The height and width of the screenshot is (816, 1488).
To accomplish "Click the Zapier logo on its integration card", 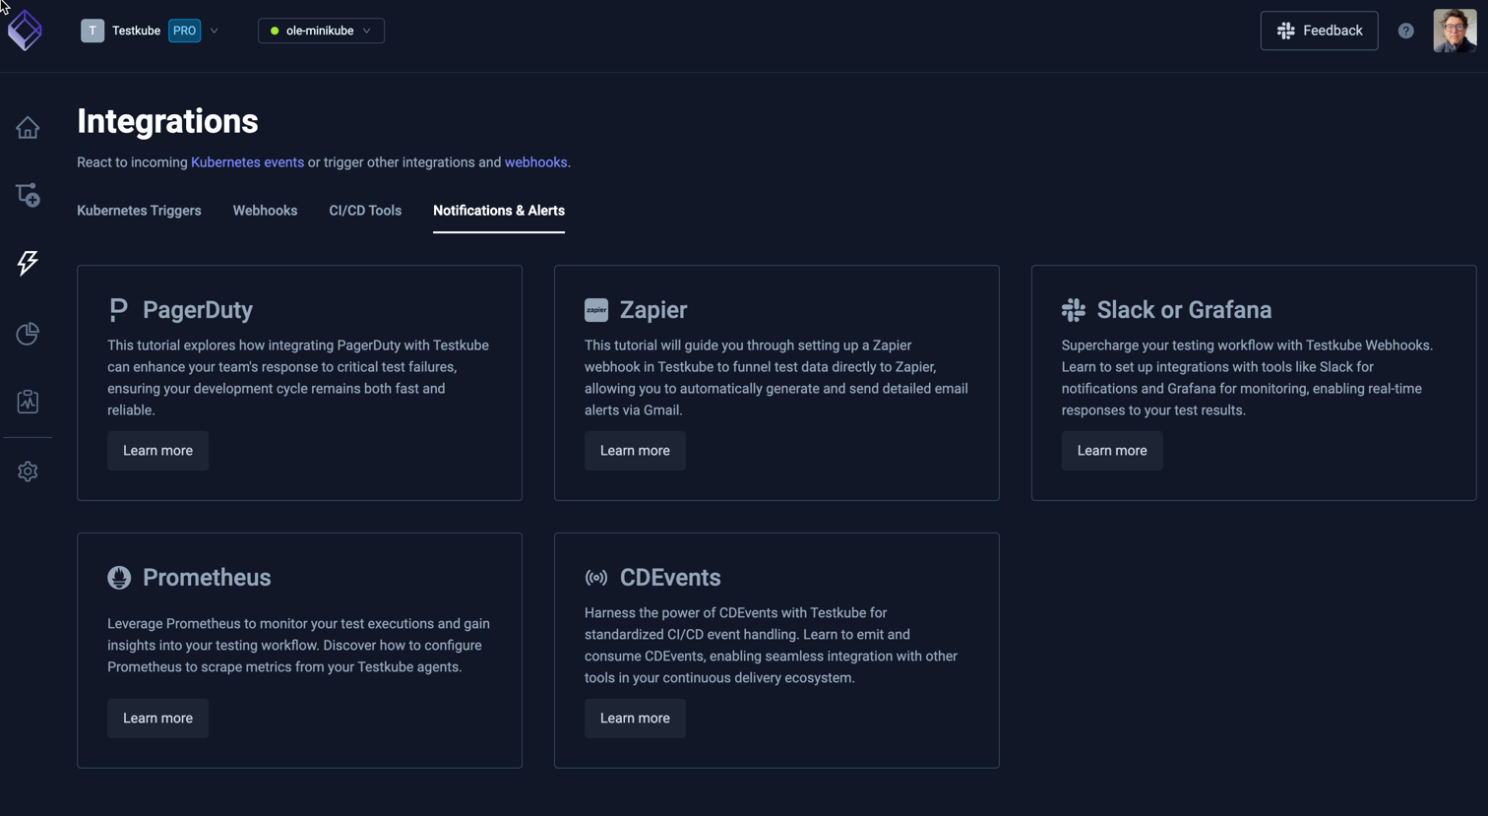I will (x=594, y=308).
